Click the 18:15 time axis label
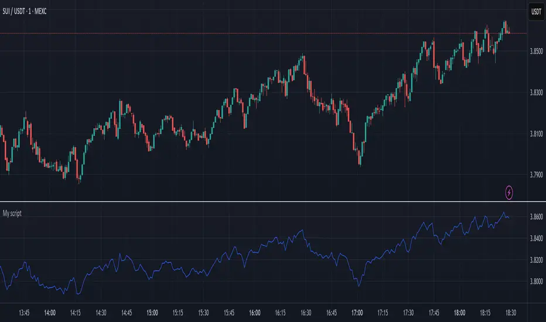546x322 pixels. tap(484, 313)
